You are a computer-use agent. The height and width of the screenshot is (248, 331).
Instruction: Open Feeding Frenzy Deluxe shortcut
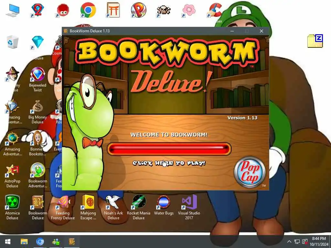(x=63, y=207)
